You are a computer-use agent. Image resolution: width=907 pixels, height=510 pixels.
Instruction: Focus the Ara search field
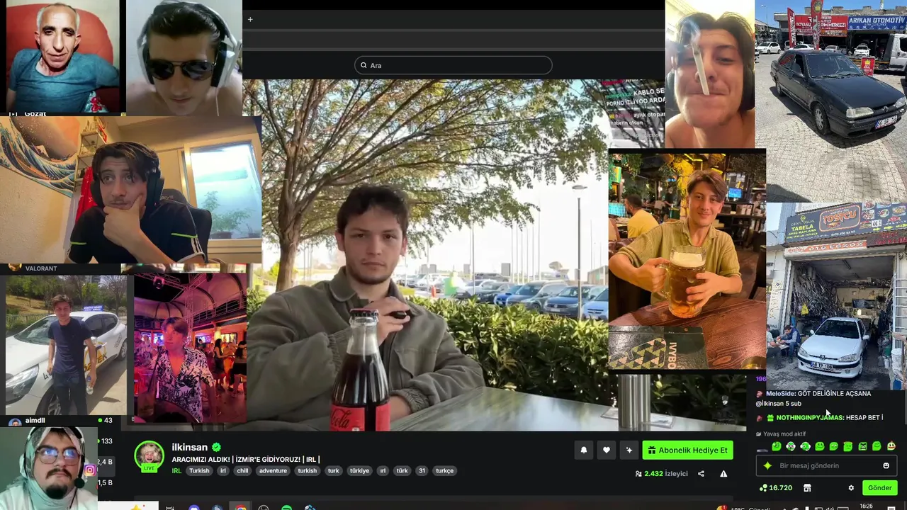tap(453, 65)
